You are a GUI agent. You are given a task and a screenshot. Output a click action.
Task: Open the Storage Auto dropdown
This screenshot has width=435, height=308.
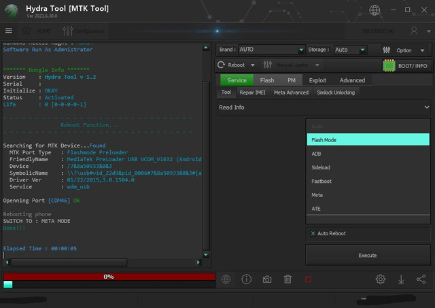[350, 50]
